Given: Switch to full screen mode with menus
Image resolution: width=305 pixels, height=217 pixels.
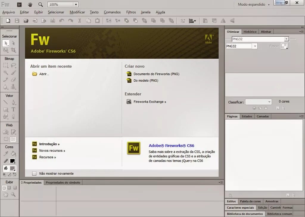Looking at the screenshot, I should pyautogui.click(x=9, y=188).
